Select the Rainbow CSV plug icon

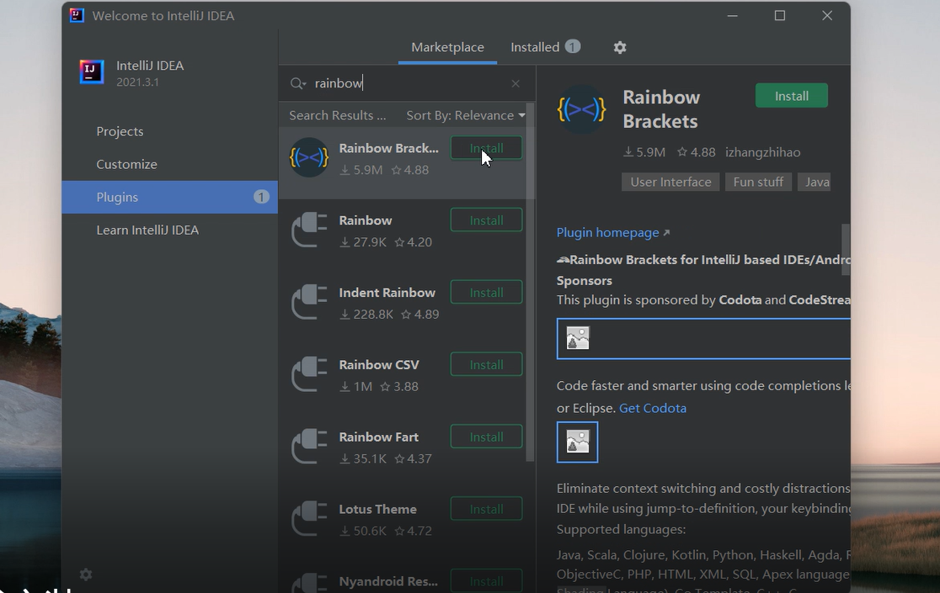[309, 374]
